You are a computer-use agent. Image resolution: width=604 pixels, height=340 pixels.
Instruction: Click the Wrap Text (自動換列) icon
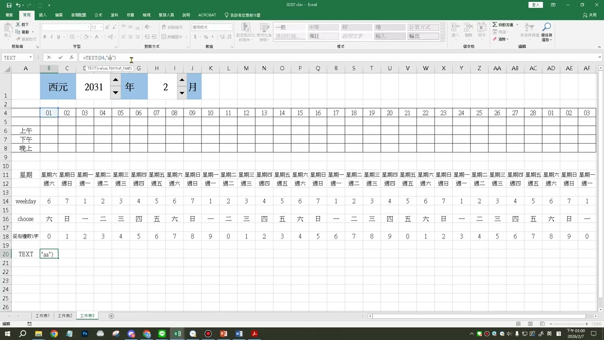point(172,27)
